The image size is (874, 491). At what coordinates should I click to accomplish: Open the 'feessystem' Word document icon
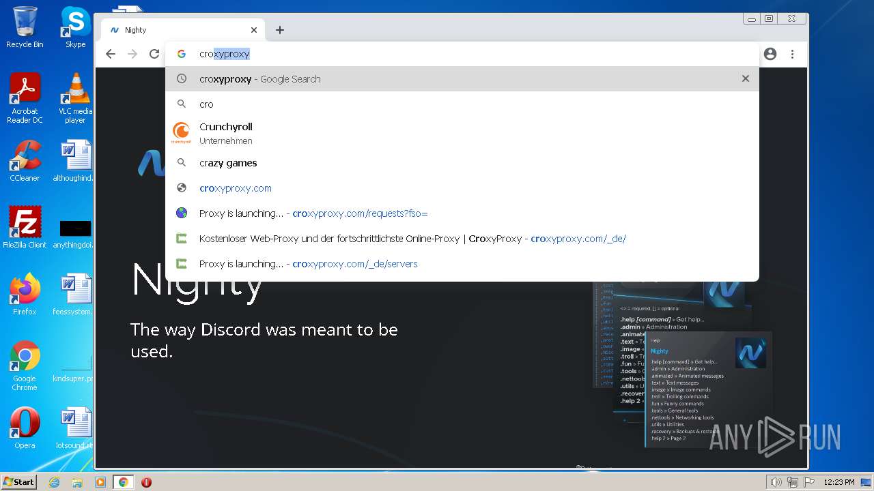pyautogui.click(x=75, y=295)
